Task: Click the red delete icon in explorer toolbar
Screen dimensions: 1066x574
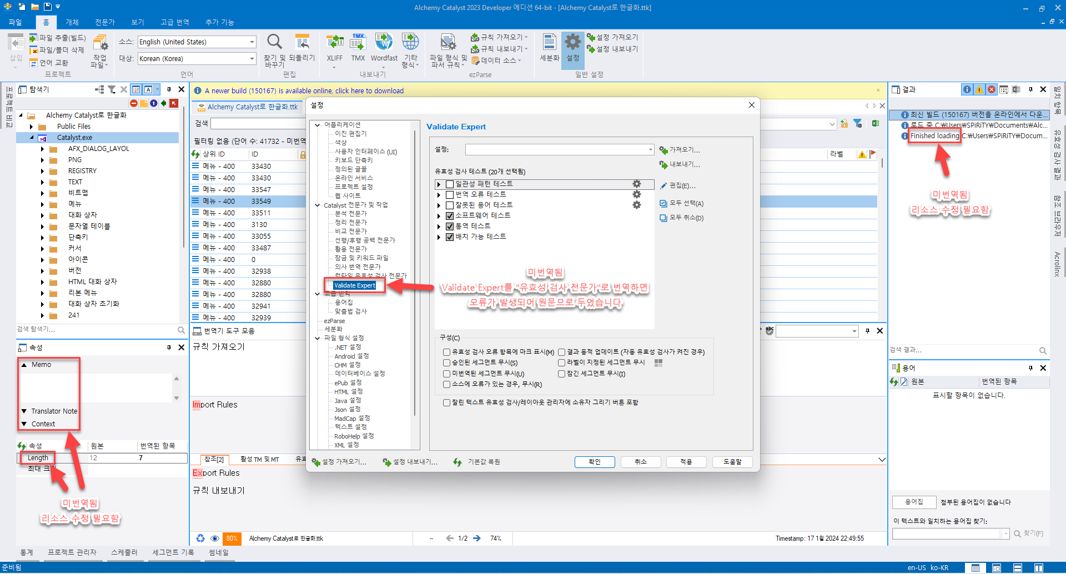Action: (134, 103)
